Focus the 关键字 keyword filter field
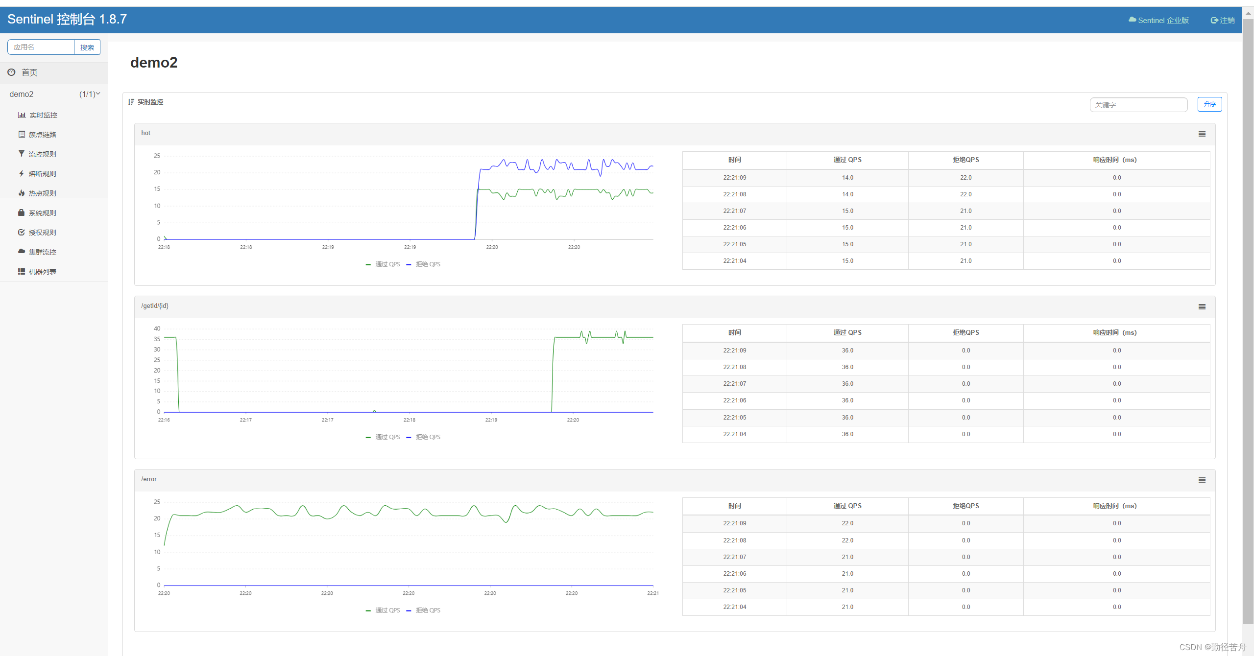 click(x=1138, y=105)
